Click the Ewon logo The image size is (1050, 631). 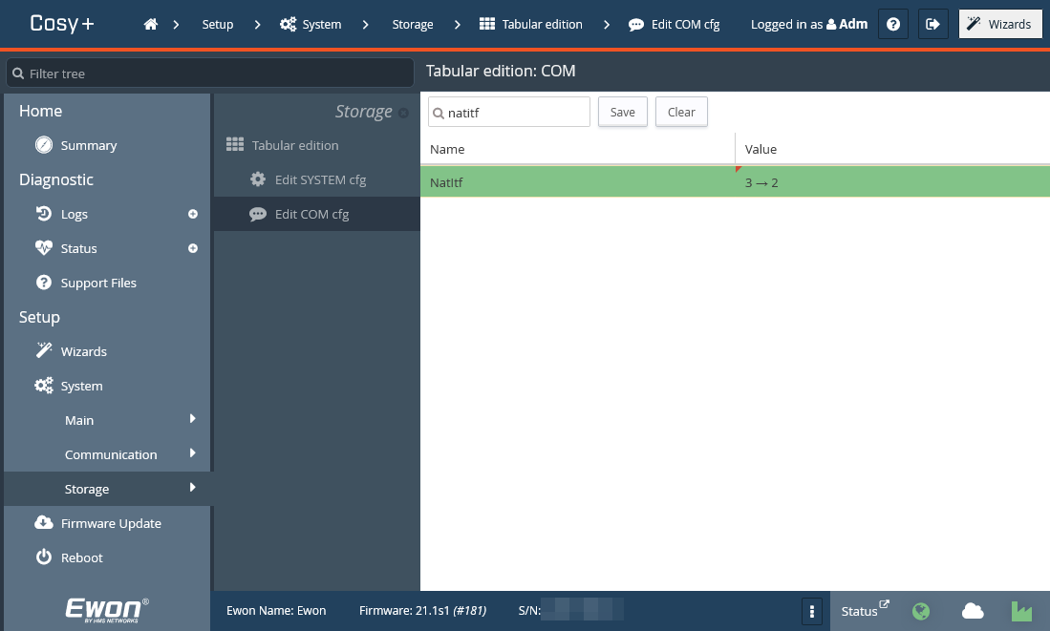coord(106,610)
